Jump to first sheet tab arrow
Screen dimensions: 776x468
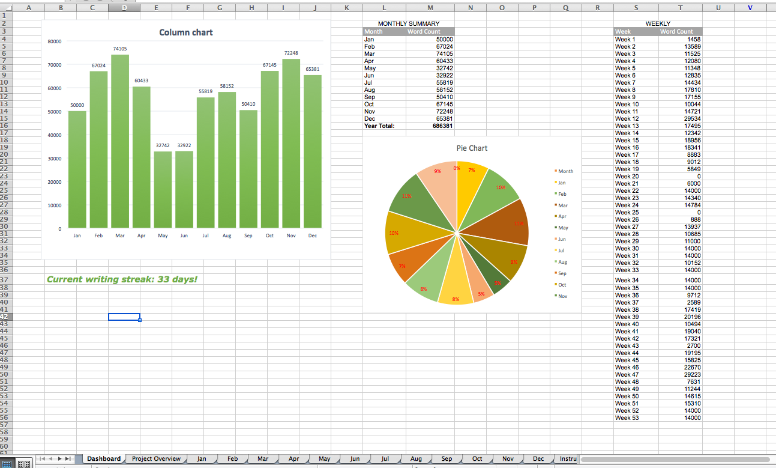[x=43, y=459]
